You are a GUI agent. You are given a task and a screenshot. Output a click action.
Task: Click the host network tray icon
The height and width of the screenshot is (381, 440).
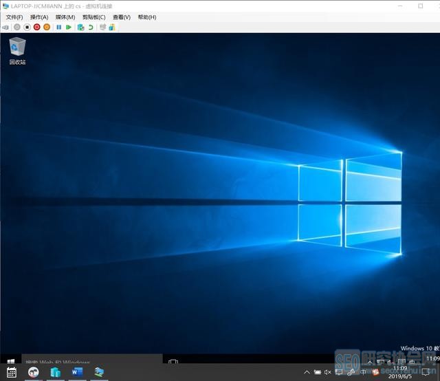click(339, 372)
